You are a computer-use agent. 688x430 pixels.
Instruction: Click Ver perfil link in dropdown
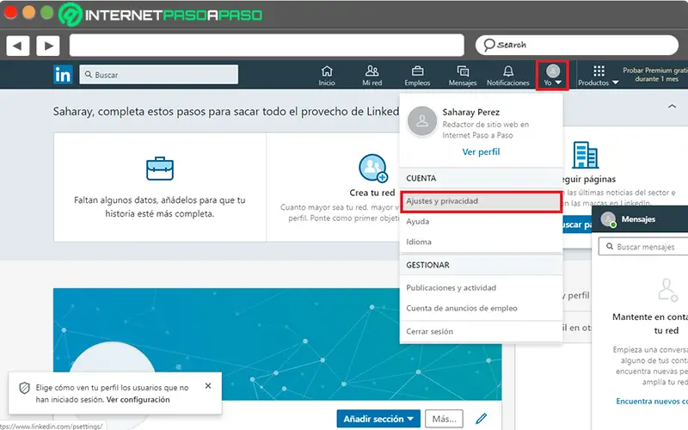pos(481,152)
